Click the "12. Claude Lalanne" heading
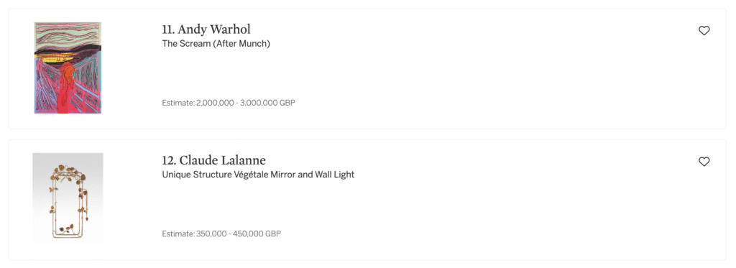 click(x=213, y=160)
